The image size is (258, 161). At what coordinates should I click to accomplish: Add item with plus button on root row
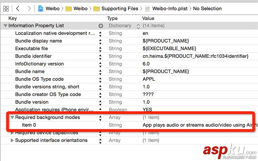coord(101,26)
